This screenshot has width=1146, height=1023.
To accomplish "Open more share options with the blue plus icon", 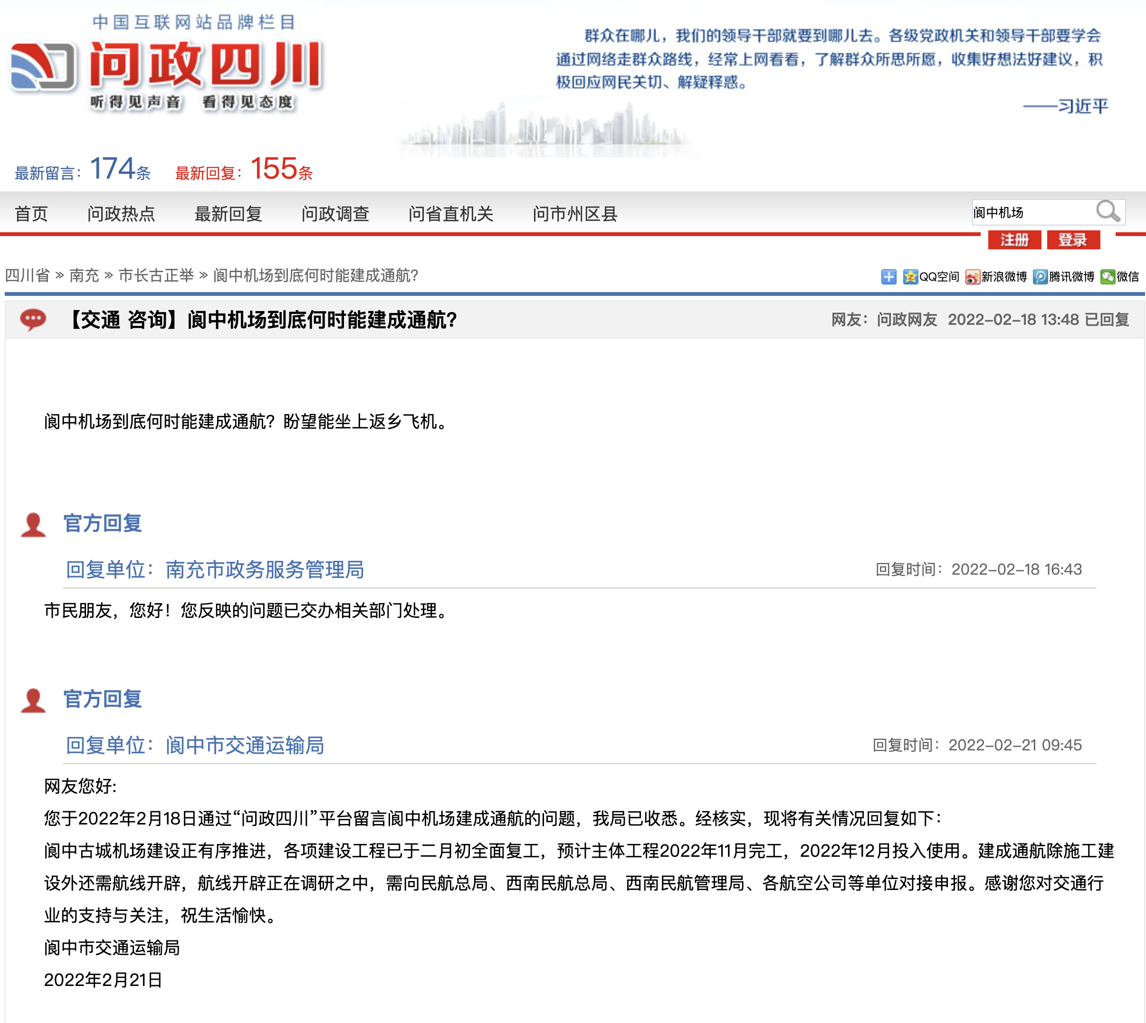I will pyautogui.click(x=889, y=277).
